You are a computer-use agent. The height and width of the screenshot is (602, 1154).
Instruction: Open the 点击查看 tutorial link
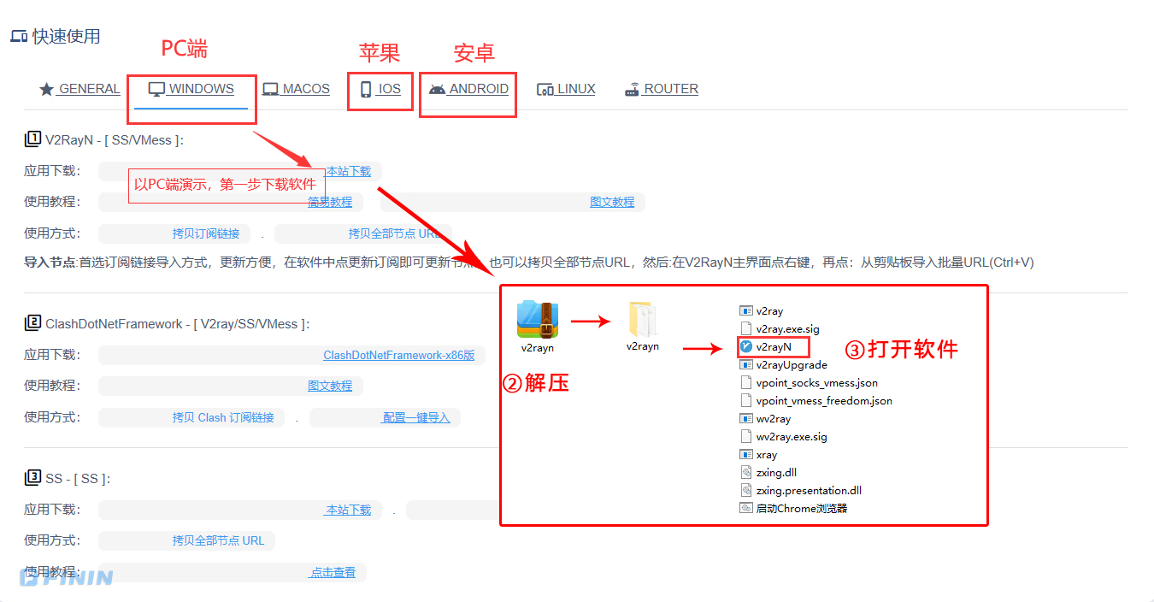pos(333,572)
